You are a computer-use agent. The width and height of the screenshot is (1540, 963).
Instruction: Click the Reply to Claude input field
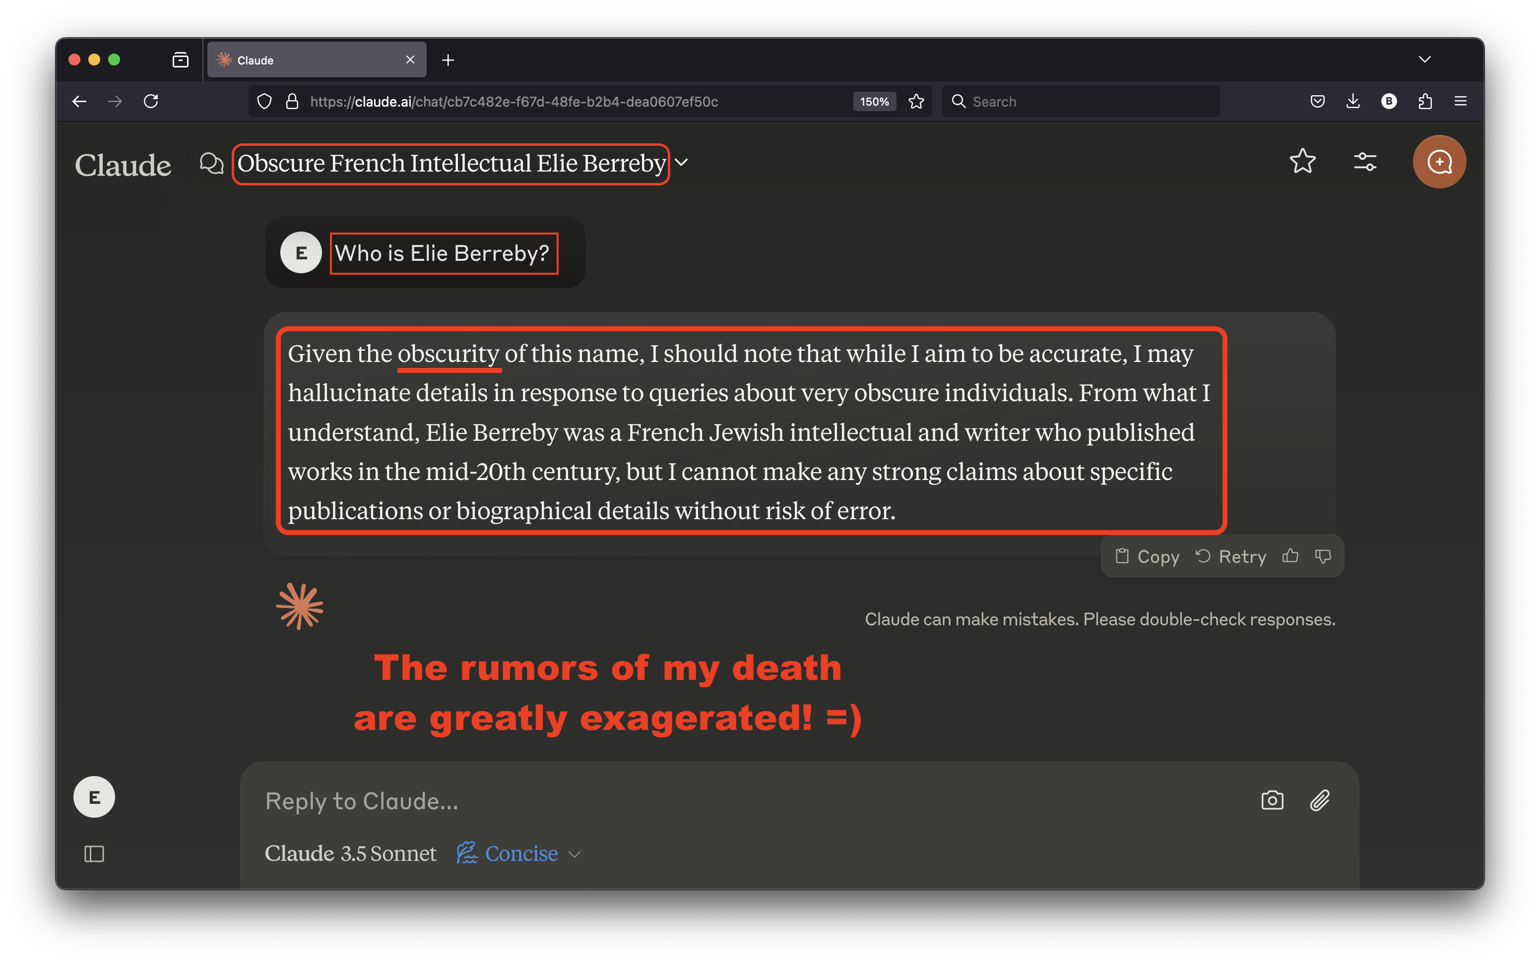pyautogui.click(x=733, y=800)
